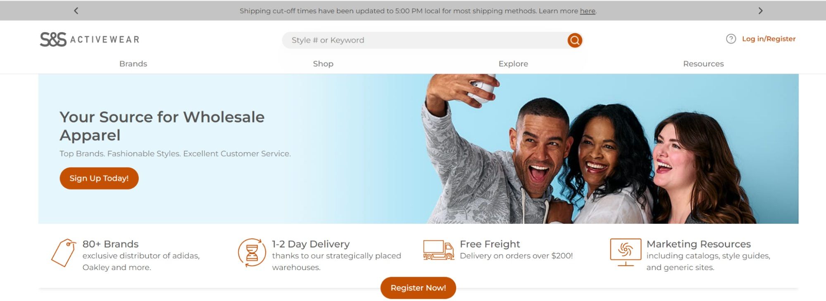Click the orange search magnifier icon

click(x=574, y=40)
